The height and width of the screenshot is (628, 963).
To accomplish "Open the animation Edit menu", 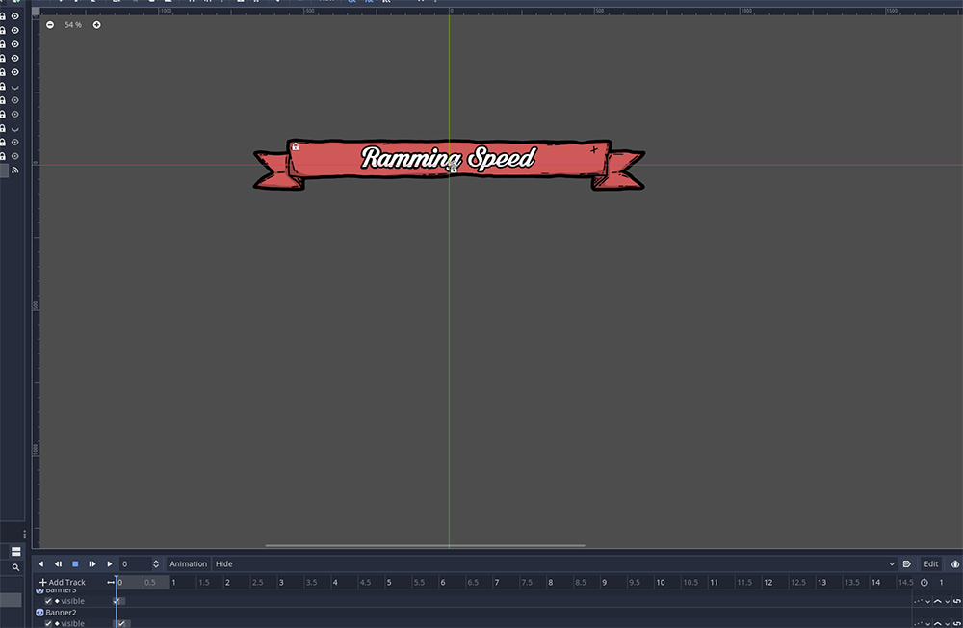I will point(931,563).
